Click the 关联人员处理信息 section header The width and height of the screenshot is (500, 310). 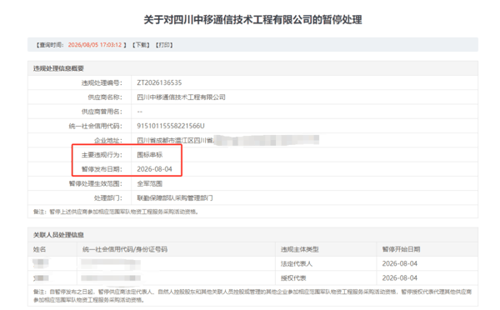click(58, 235)
